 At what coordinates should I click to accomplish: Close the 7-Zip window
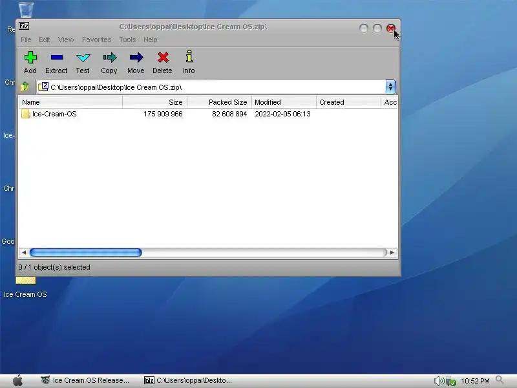[391, 28]
